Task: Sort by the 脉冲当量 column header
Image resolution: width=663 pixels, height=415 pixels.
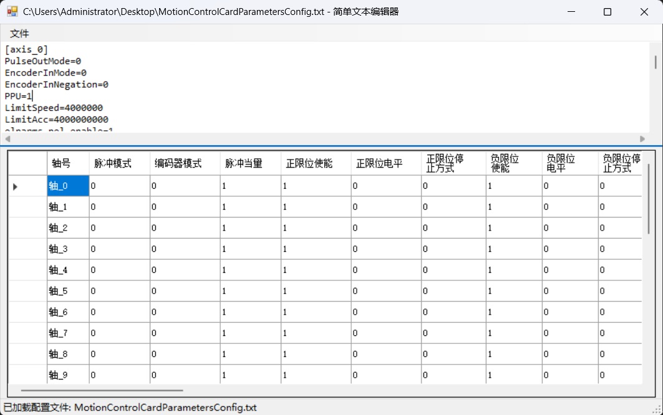Action: pos(249,163)
